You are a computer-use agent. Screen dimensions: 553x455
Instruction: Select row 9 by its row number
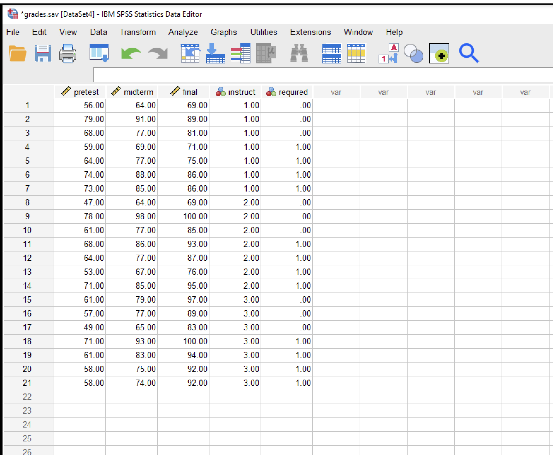pyautogui.click(x=27, y=216)
